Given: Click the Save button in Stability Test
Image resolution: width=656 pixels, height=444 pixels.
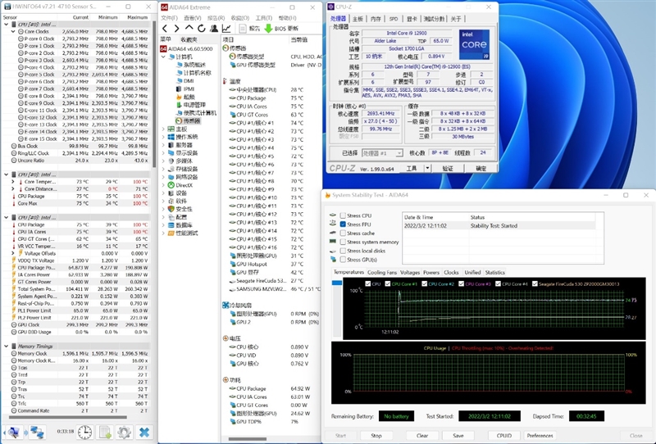Looking at the screenshot, I should (x=458, y=435).
